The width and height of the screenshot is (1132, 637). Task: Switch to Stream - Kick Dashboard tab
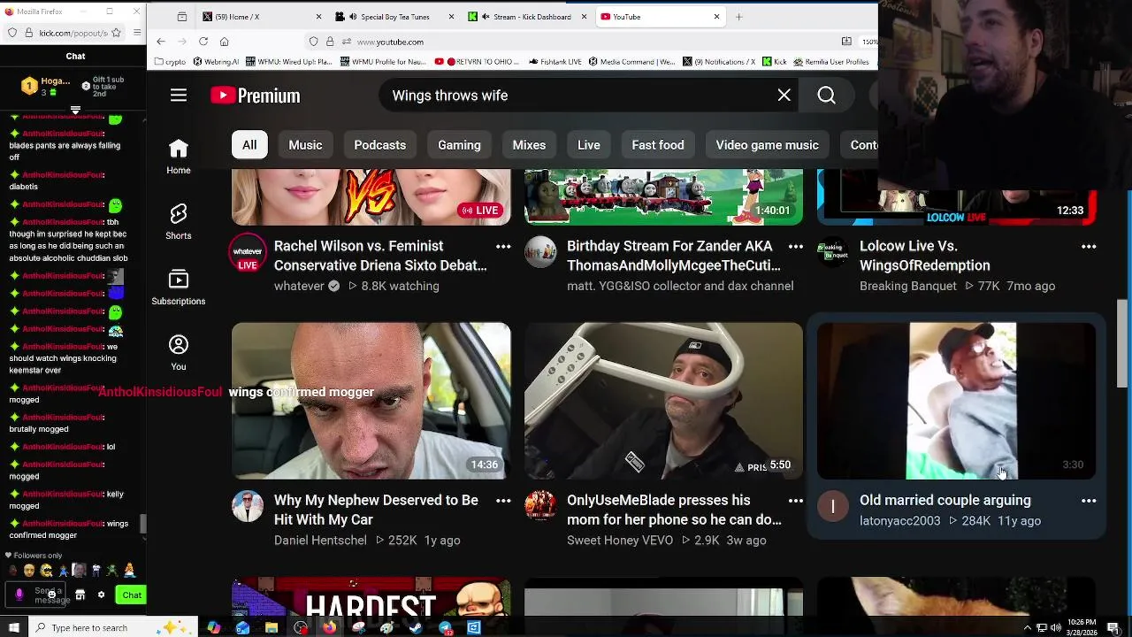(525, 17)
